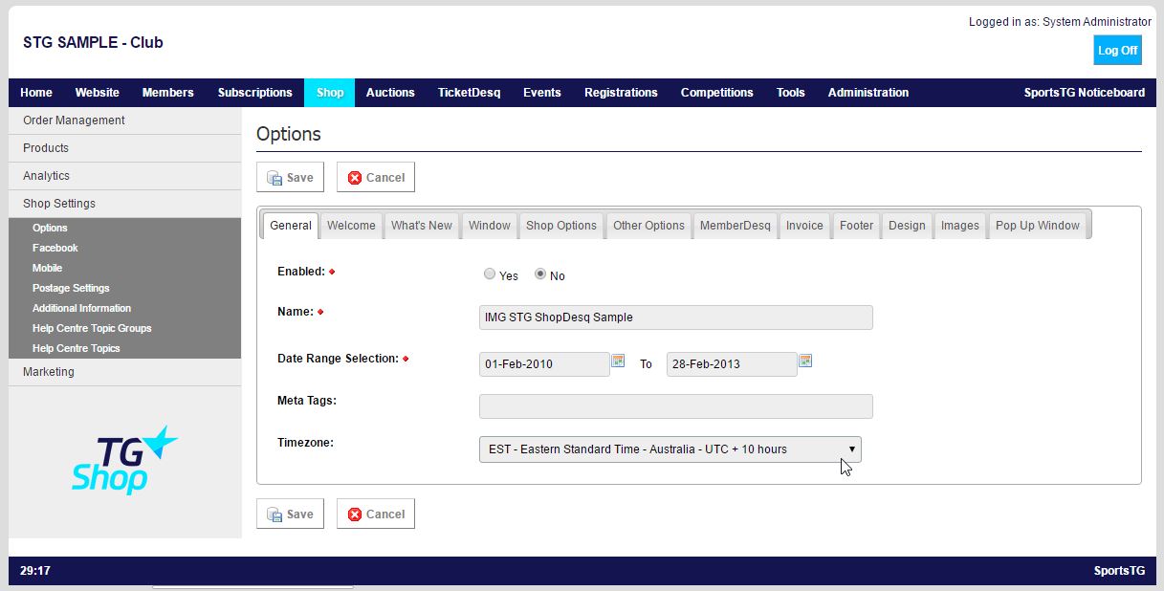Viewport: 1164px width, 591px height.
Task: Open the Subscriptions menu
Action: (255, 93)
